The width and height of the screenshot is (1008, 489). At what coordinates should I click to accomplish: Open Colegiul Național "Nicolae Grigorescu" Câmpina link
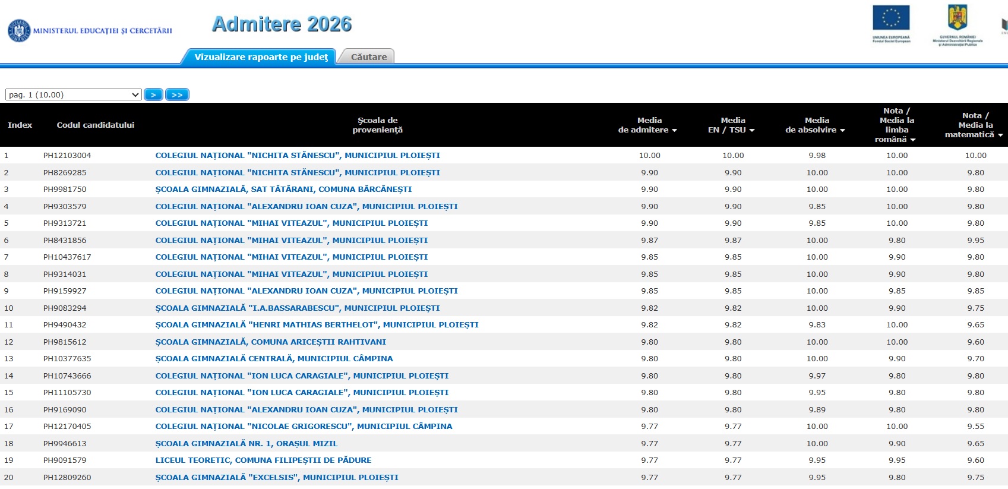(x=304, y=426)
